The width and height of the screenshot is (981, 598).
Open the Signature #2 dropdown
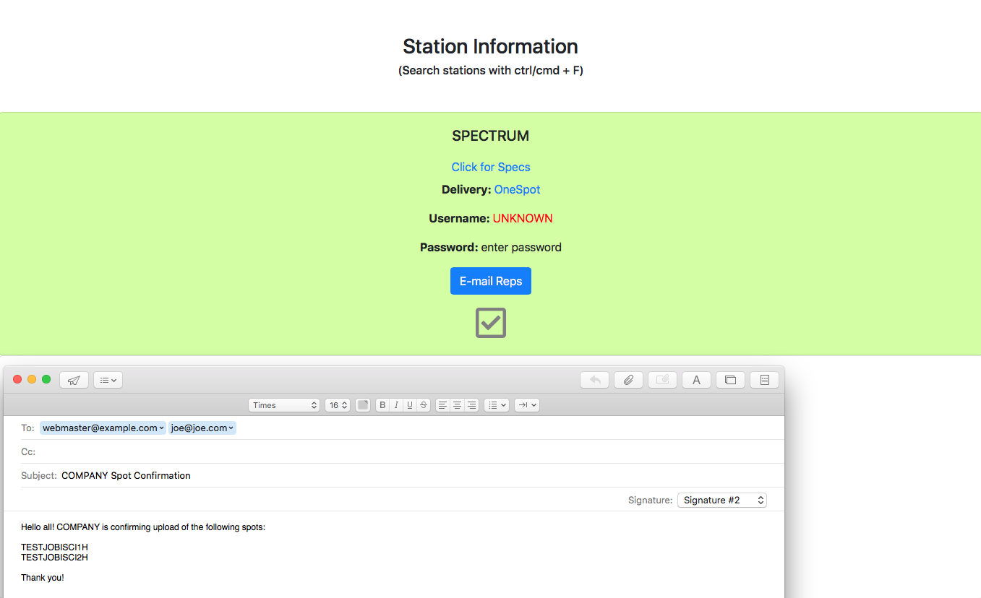(722, 500)
